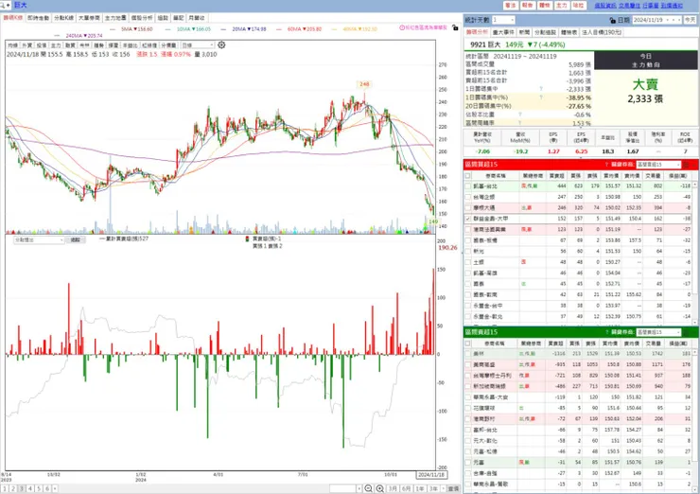Open the 重大事件 tab

503,32
